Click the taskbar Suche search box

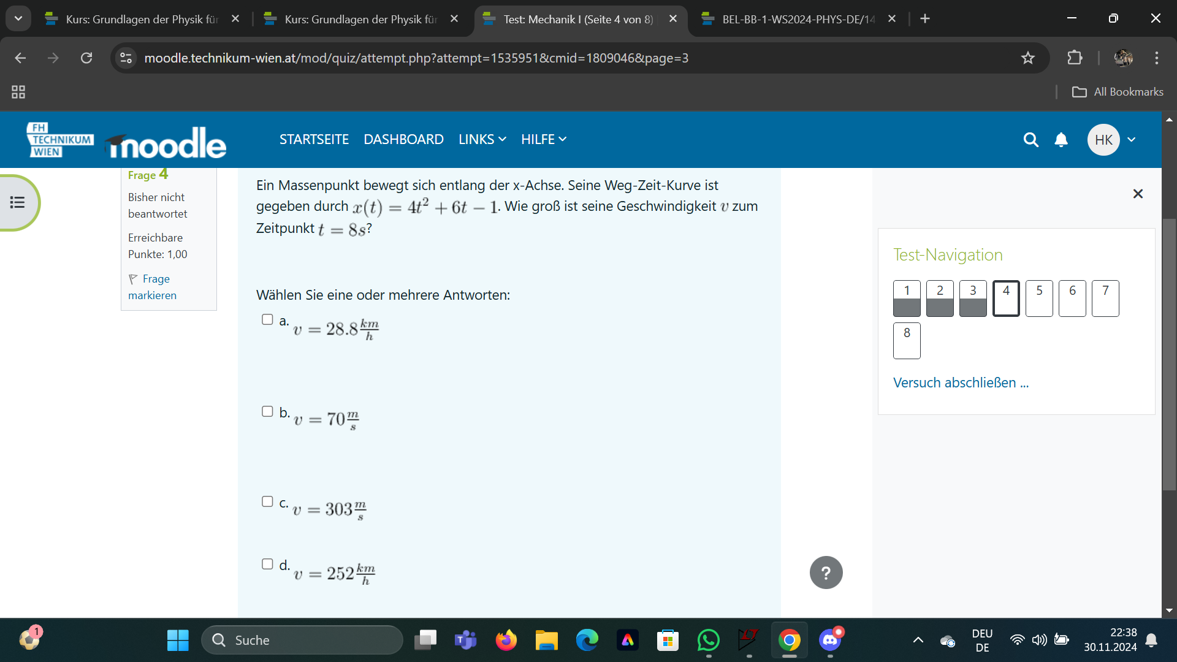(302, 640)
